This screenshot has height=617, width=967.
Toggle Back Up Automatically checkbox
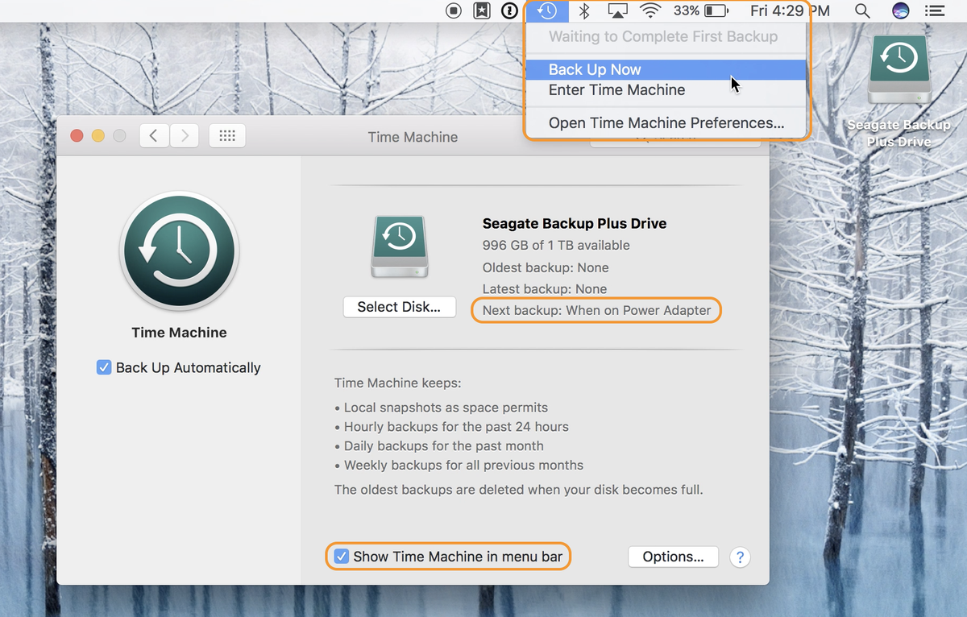tap(104, 367)
